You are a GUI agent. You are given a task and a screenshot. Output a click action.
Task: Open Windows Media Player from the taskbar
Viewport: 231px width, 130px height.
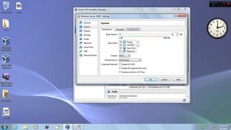36,127
